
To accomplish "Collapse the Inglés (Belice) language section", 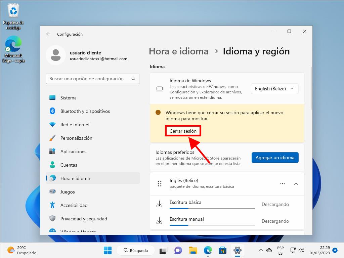I will 296,184.
